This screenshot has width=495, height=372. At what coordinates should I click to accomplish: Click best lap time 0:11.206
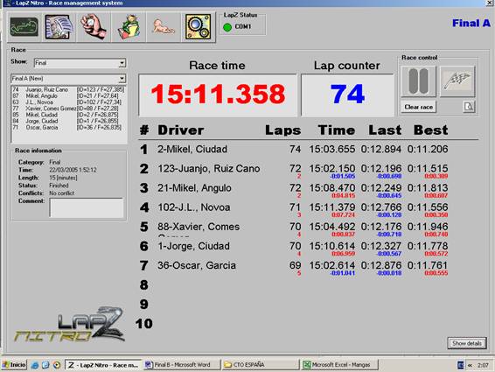[x=428, y=149]
